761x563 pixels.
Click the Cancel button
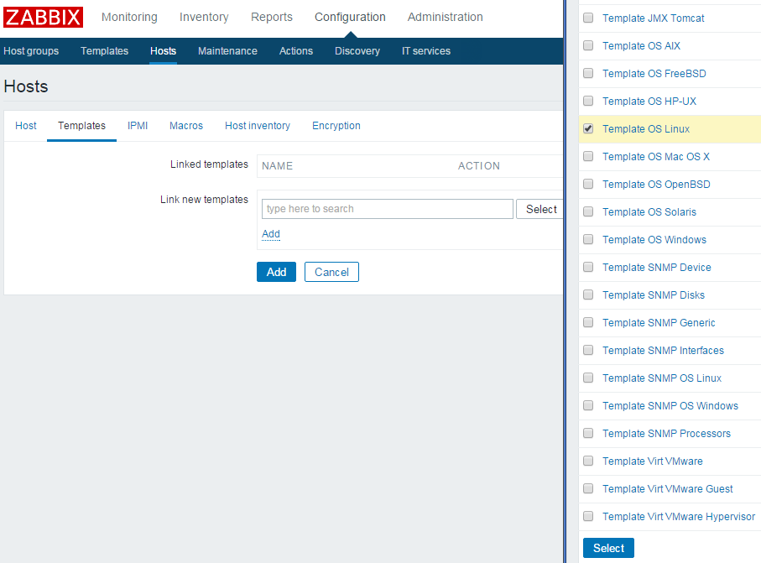coord(331,272)
